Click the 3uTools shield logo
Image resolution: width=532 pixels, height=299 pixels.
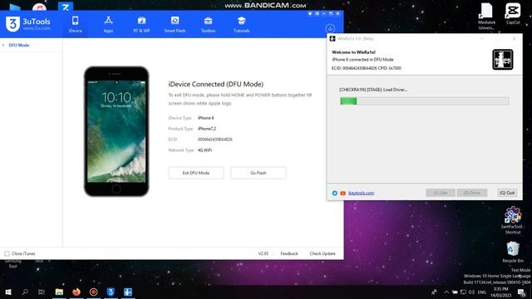coord(12,24)
